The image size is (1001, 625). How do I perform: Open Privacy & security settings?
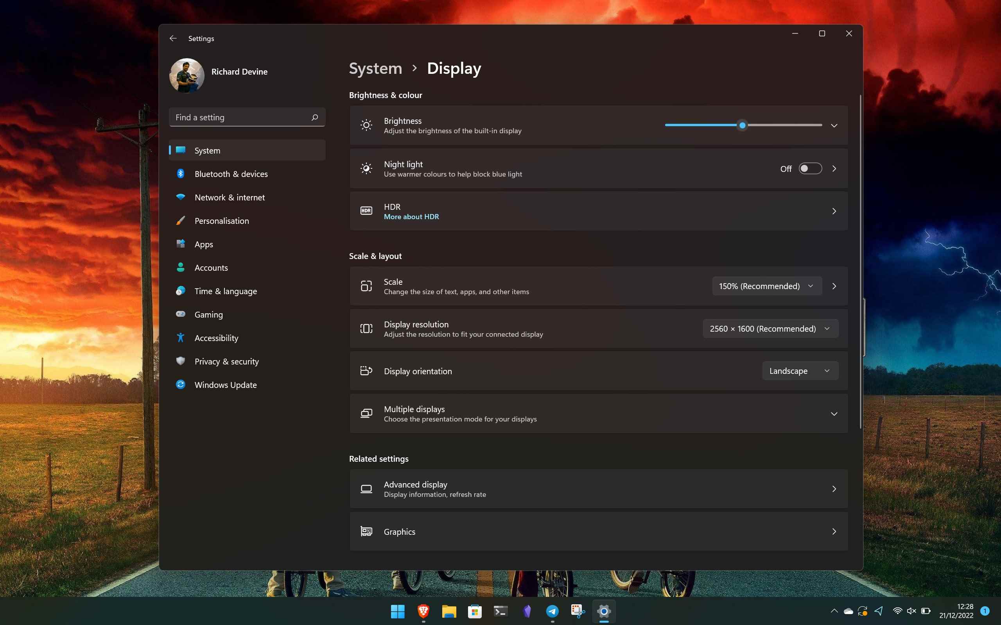coord(226,361)
